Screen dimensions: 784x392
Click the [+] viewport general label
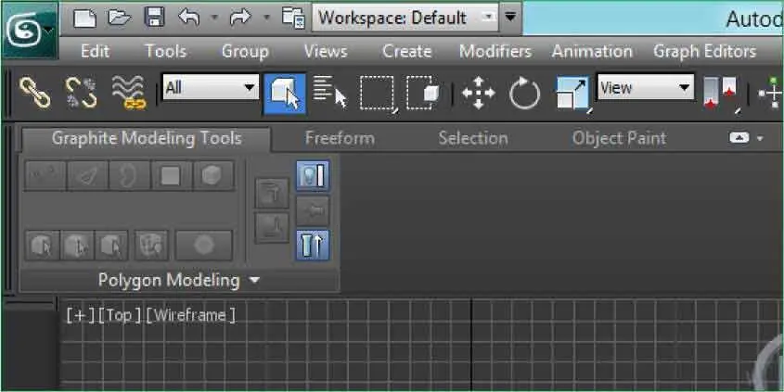(80, 315)
